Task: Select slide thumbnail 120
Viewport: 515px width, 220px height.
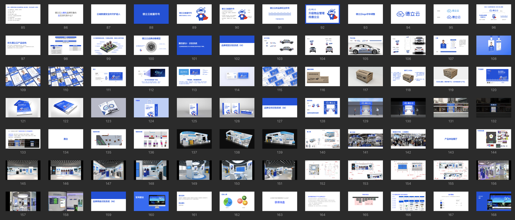Action: (494, 77)
